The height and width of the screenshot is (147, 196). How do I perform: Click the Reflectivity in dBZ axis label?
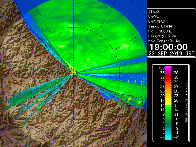[186, 103]
